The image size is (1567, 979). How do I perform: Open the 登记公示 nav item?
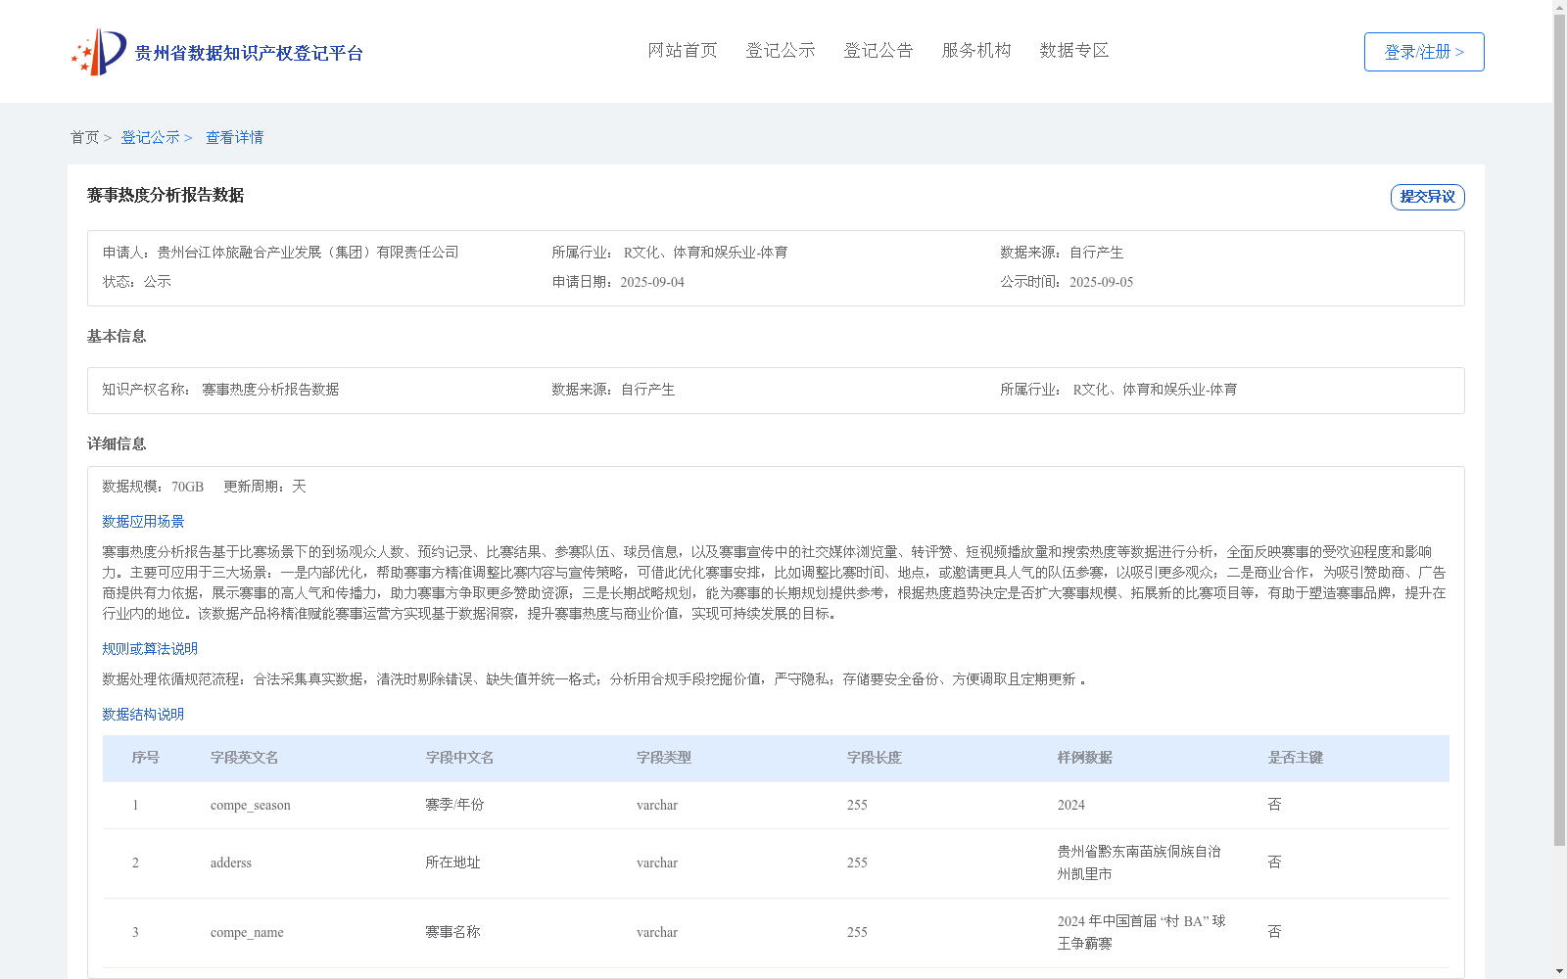781,50
